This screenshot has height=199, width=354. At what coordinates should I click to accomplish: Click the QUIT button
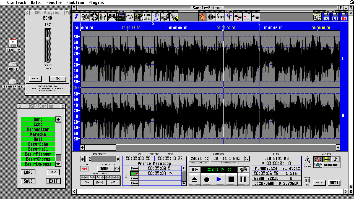click(x=334, y=183)
